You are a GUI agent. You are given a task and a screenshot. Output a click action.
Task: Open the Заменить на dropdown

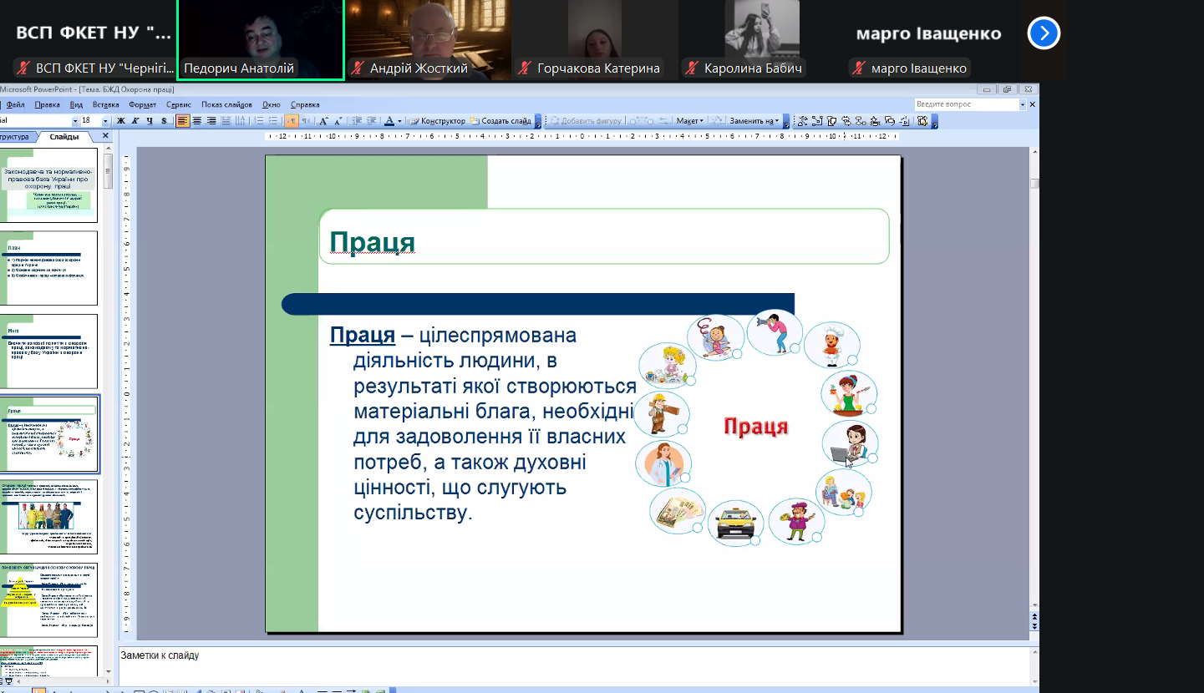pyautogui.click(x=753, y=121)
